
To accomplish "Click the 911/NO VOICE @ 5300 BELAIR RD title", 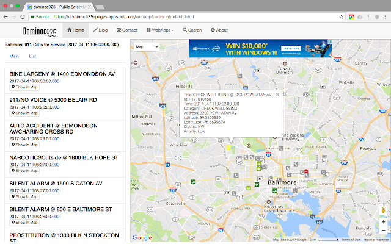I will [53, 100].
